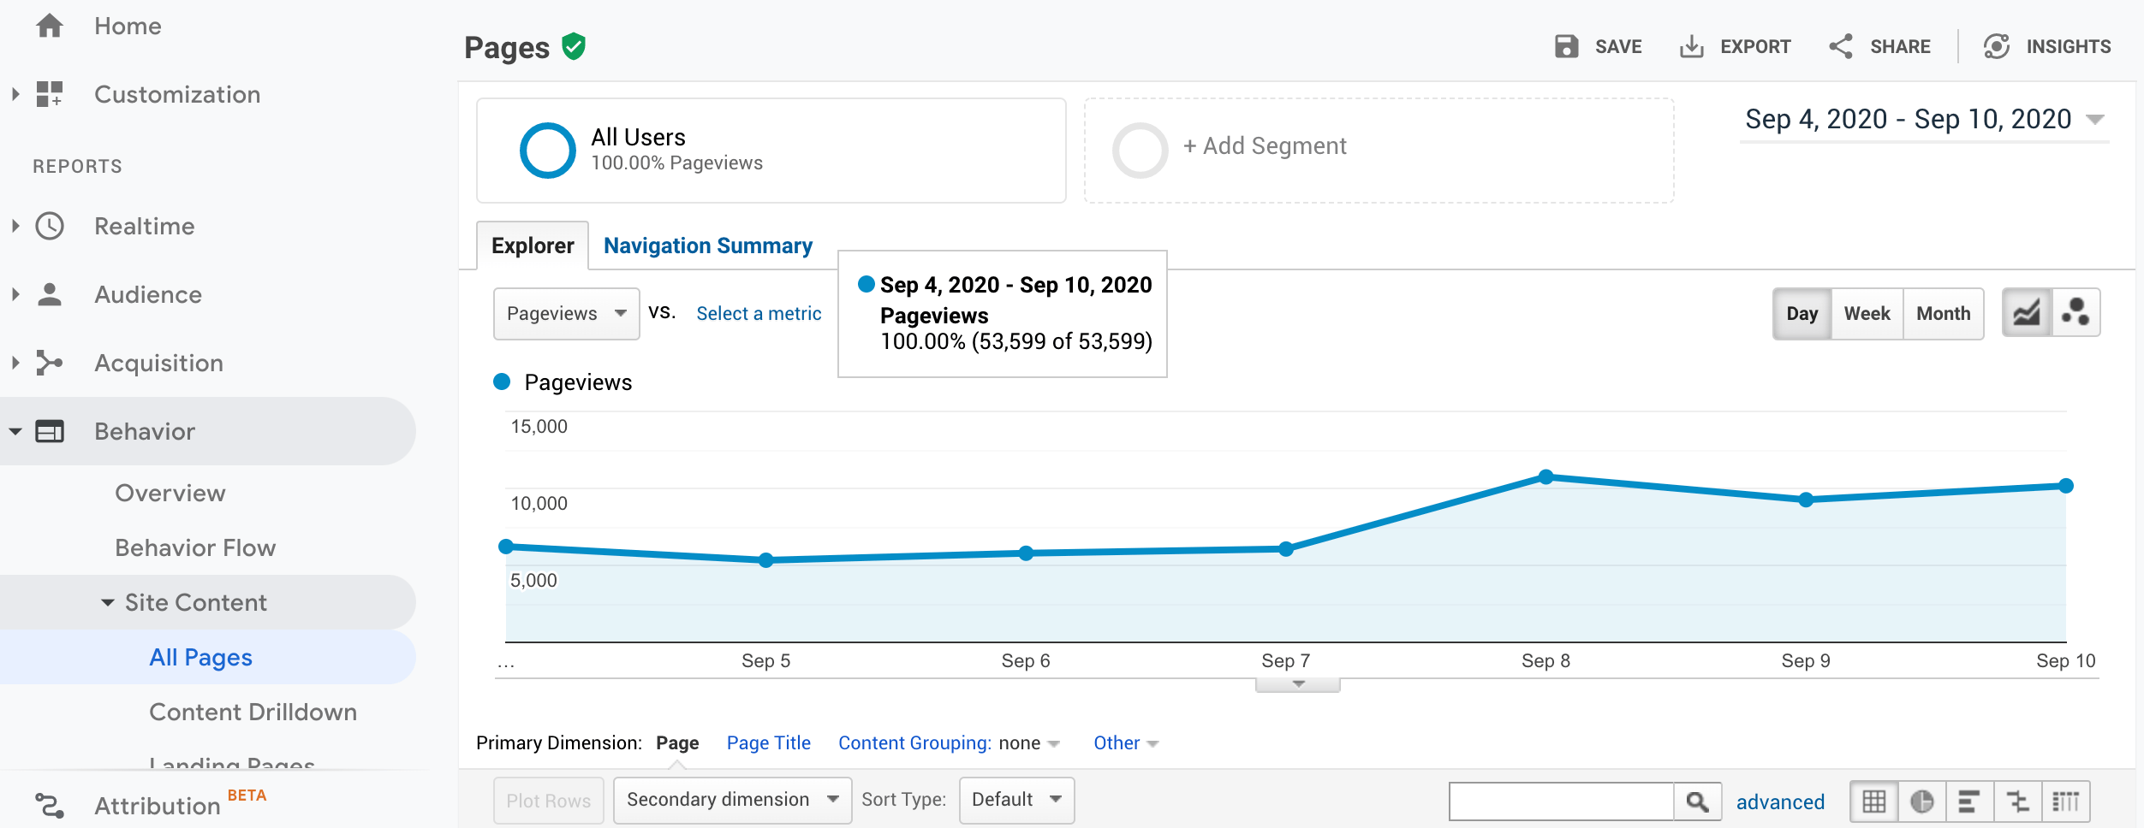
Task: Click the Customization dashboard icon
Action: pos(50,94)
